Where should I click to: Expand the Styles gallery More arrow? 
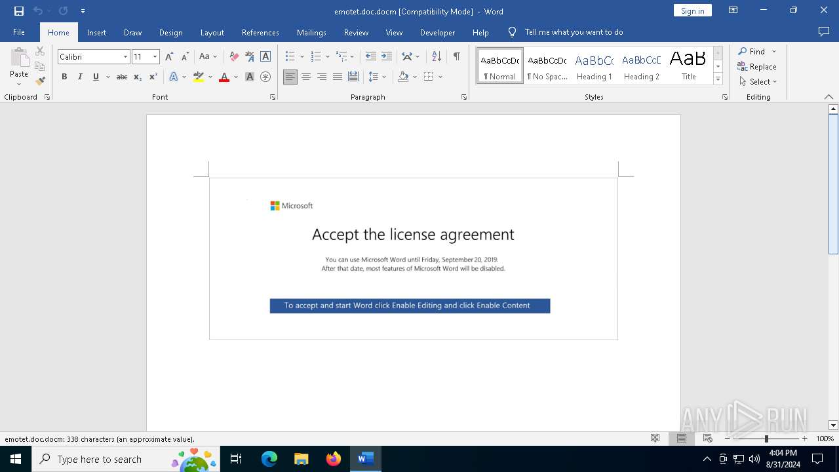[x=718, y=79]
